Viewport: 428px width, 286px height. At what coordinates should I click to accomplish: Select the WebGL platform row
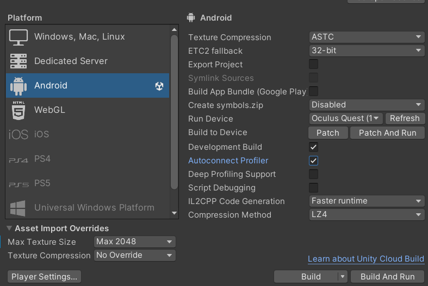point(88,110)
